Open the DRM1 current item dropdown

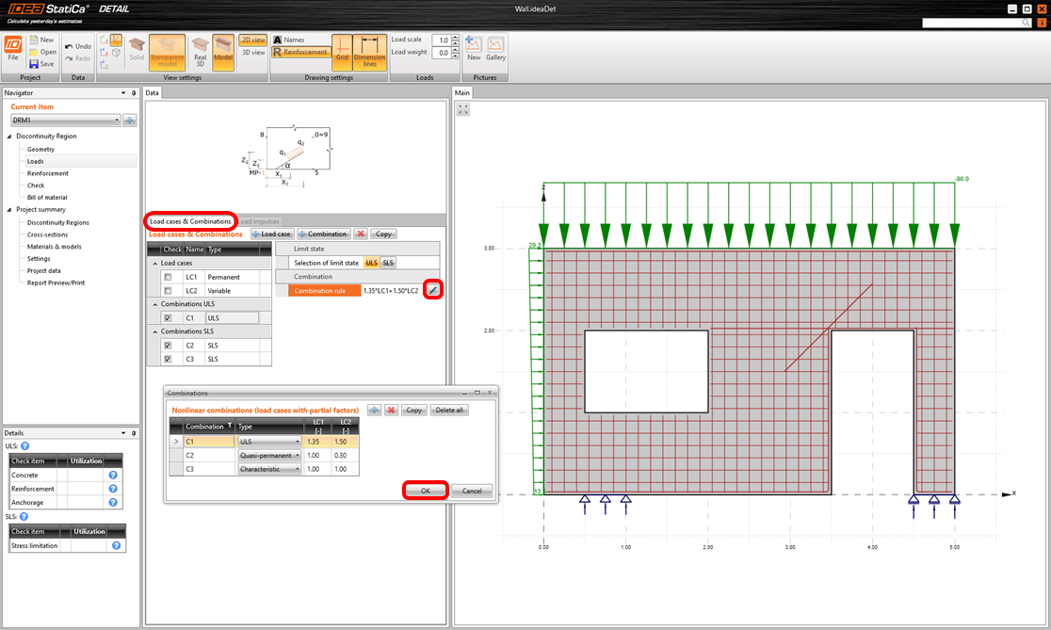point(116,121)
